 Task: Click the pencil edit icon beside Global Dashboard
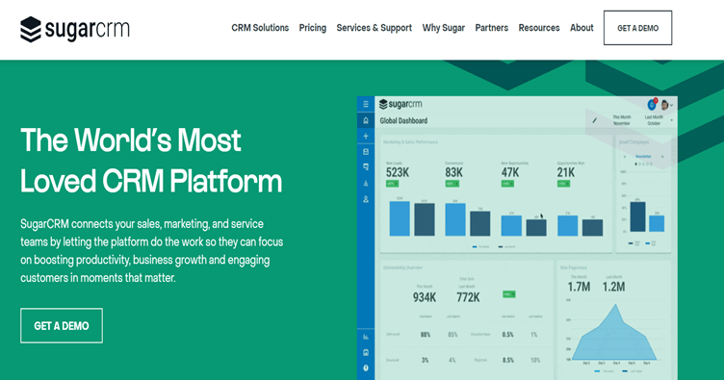coord(595,120)
